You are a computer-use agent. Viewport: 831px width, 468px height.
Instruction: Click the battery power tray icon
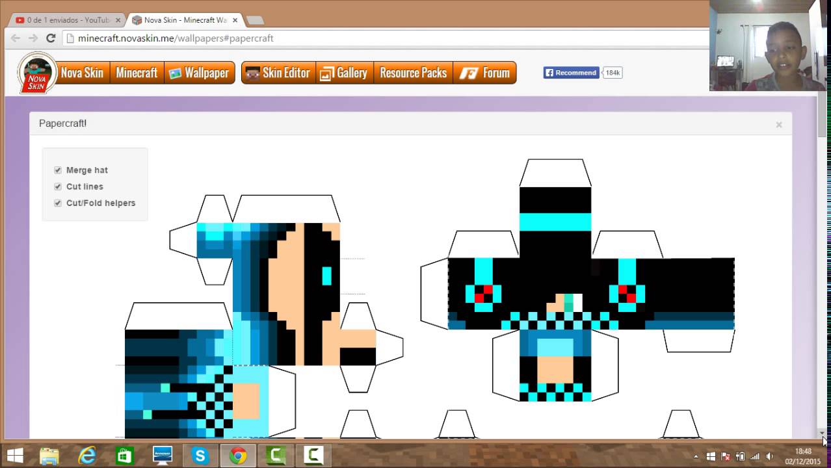740,456
